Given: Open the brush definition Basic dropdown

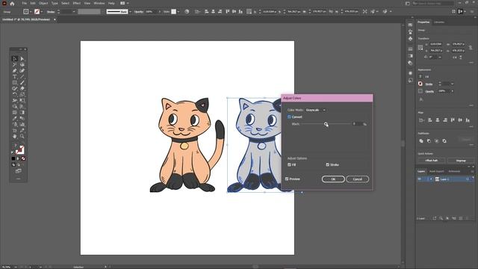Looking at the screenshot, I should [x=130, y=12].
